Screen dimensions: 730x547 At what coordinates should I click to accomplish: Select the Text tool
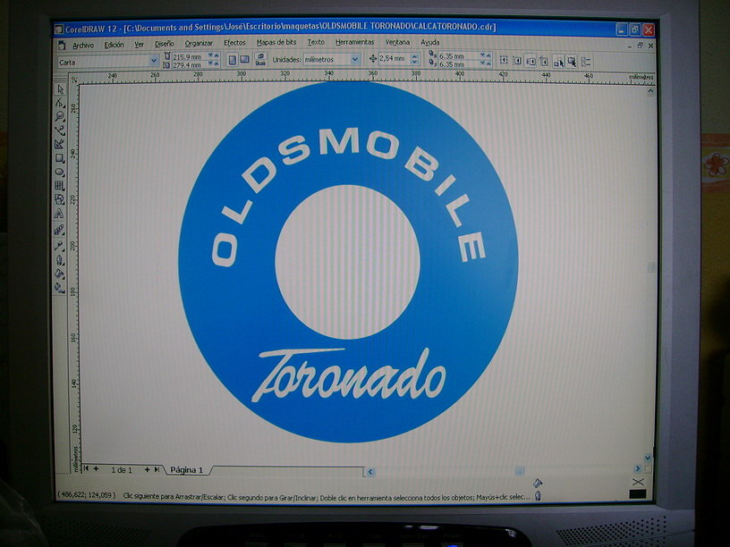coord(60,214)
